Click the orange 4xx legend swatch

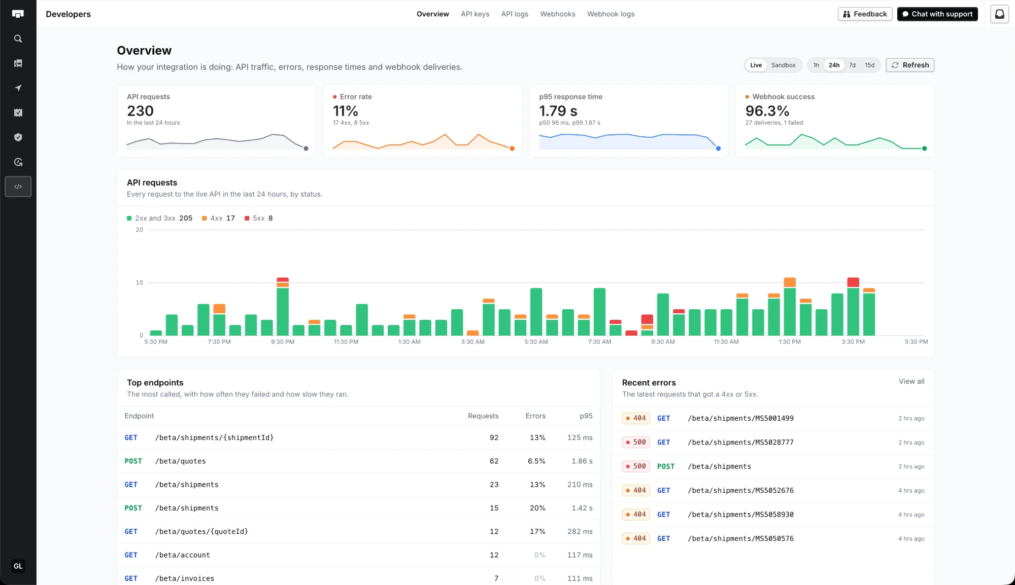pos(205,218)
